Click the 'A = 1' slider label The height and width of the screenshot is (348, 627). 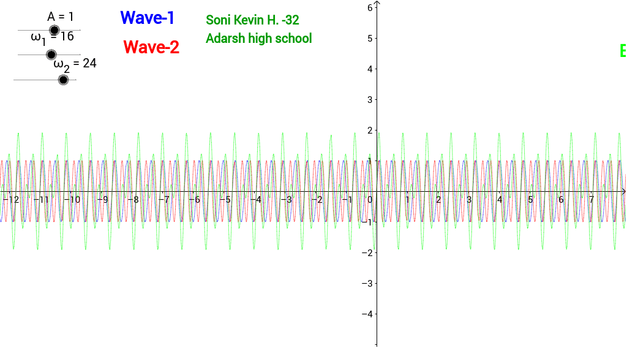click(x=61, y=17)
